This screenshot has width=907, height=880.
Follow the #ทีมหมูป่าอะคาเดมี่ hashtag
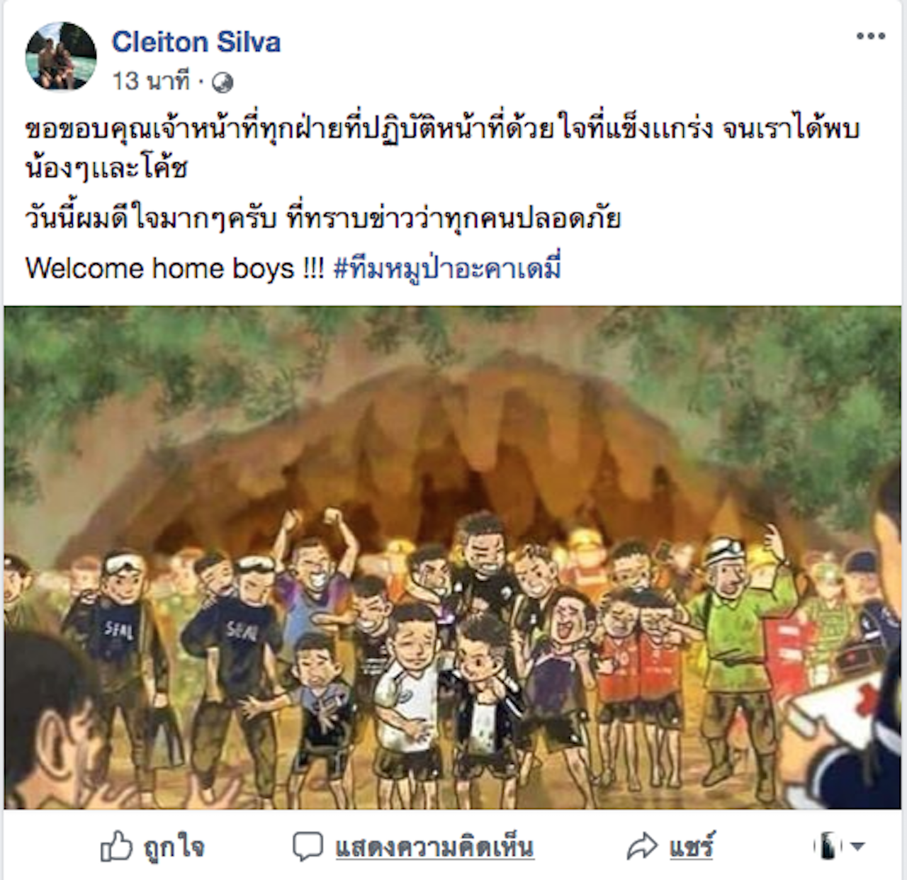(447, 269)
